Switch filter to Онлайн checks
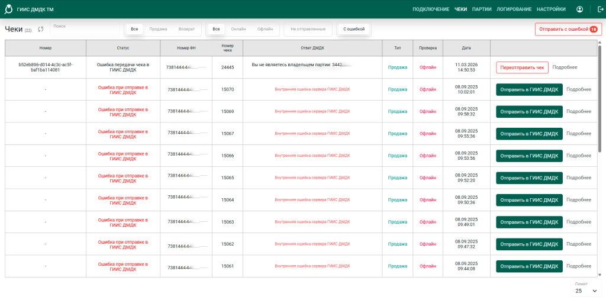606x300 pixels. 238,29
